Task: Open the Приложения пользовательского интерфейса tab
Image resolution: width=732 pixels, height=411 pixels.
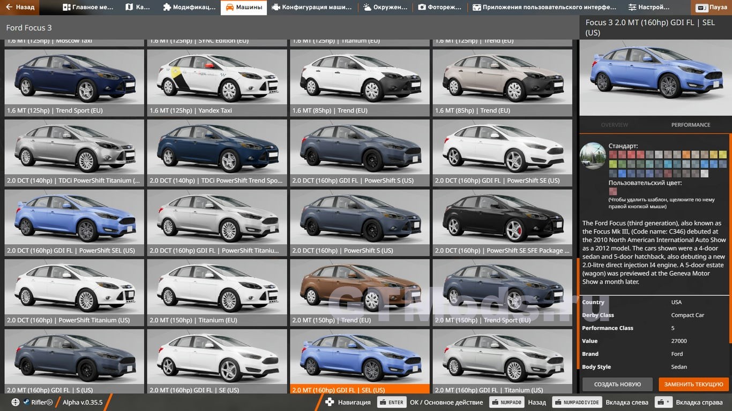Action: tap(544, 7)
